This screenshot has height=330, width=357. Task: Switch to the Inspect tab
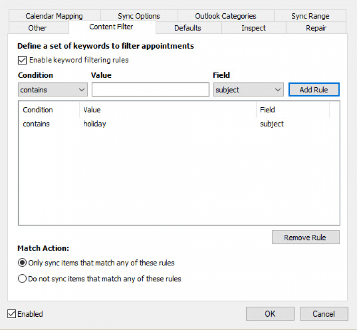tap(253, 28)
